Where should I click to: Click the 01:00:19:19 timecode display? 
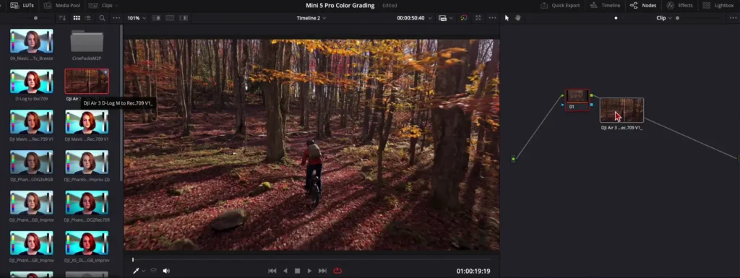click(473, 272)
